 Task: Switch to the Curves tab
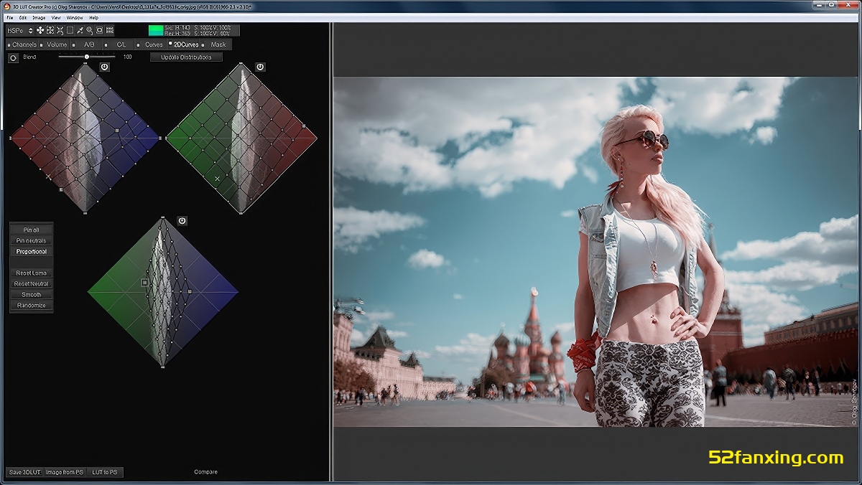[152, 44]
